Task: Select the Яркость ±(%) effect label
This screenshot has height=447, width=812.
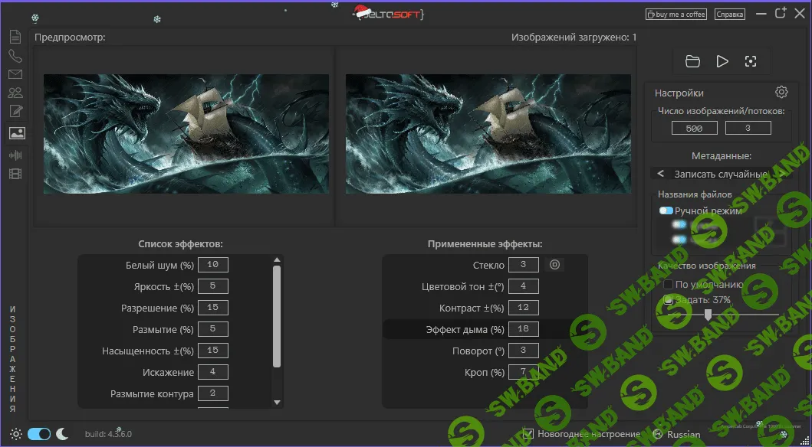Action: pyautogui.click(x=163, y=286)
